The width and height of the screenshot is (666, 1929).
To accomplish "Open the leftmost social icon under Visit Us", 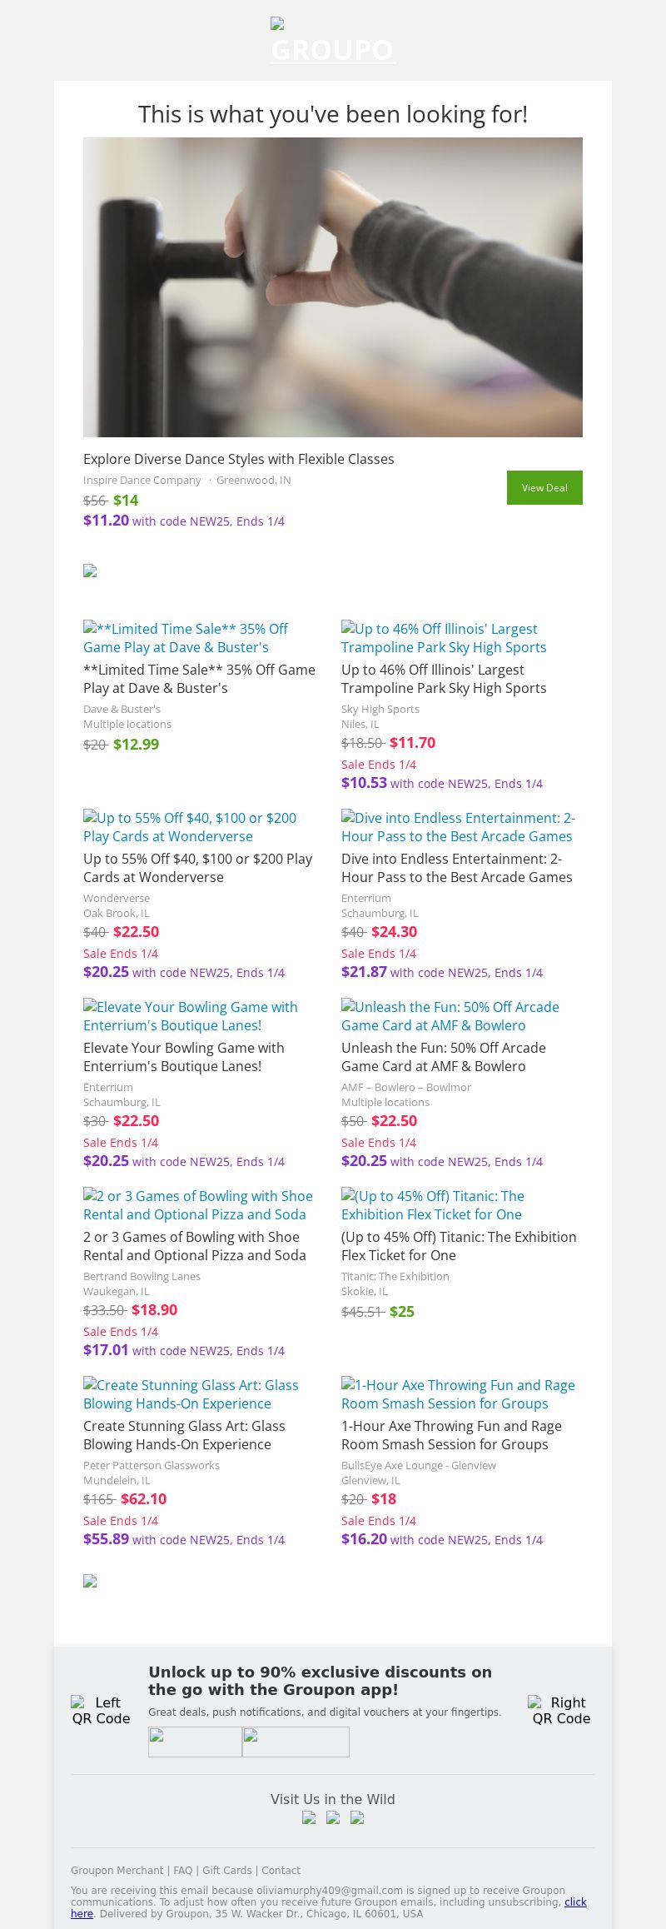I will click(309, 1817).
